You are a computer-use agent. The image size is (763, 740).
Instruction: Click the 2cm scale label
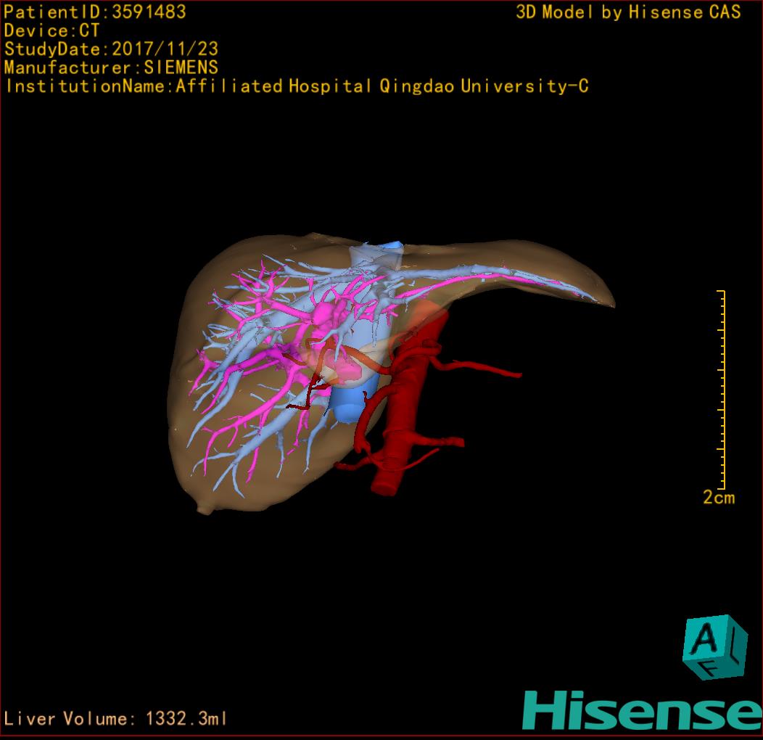point(718,498)
